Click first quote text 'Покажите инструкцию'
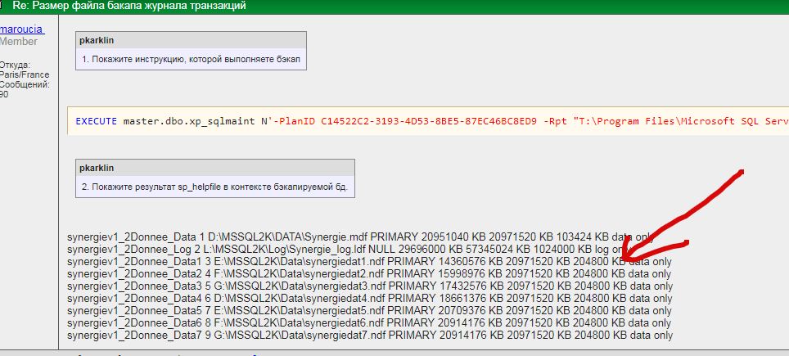 191,60
